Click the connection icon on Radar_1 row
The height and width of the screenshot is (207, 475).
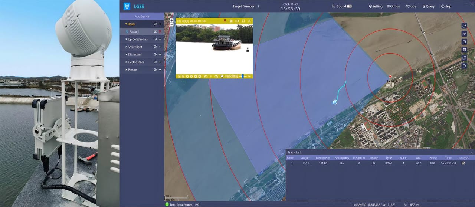point(155,32)
